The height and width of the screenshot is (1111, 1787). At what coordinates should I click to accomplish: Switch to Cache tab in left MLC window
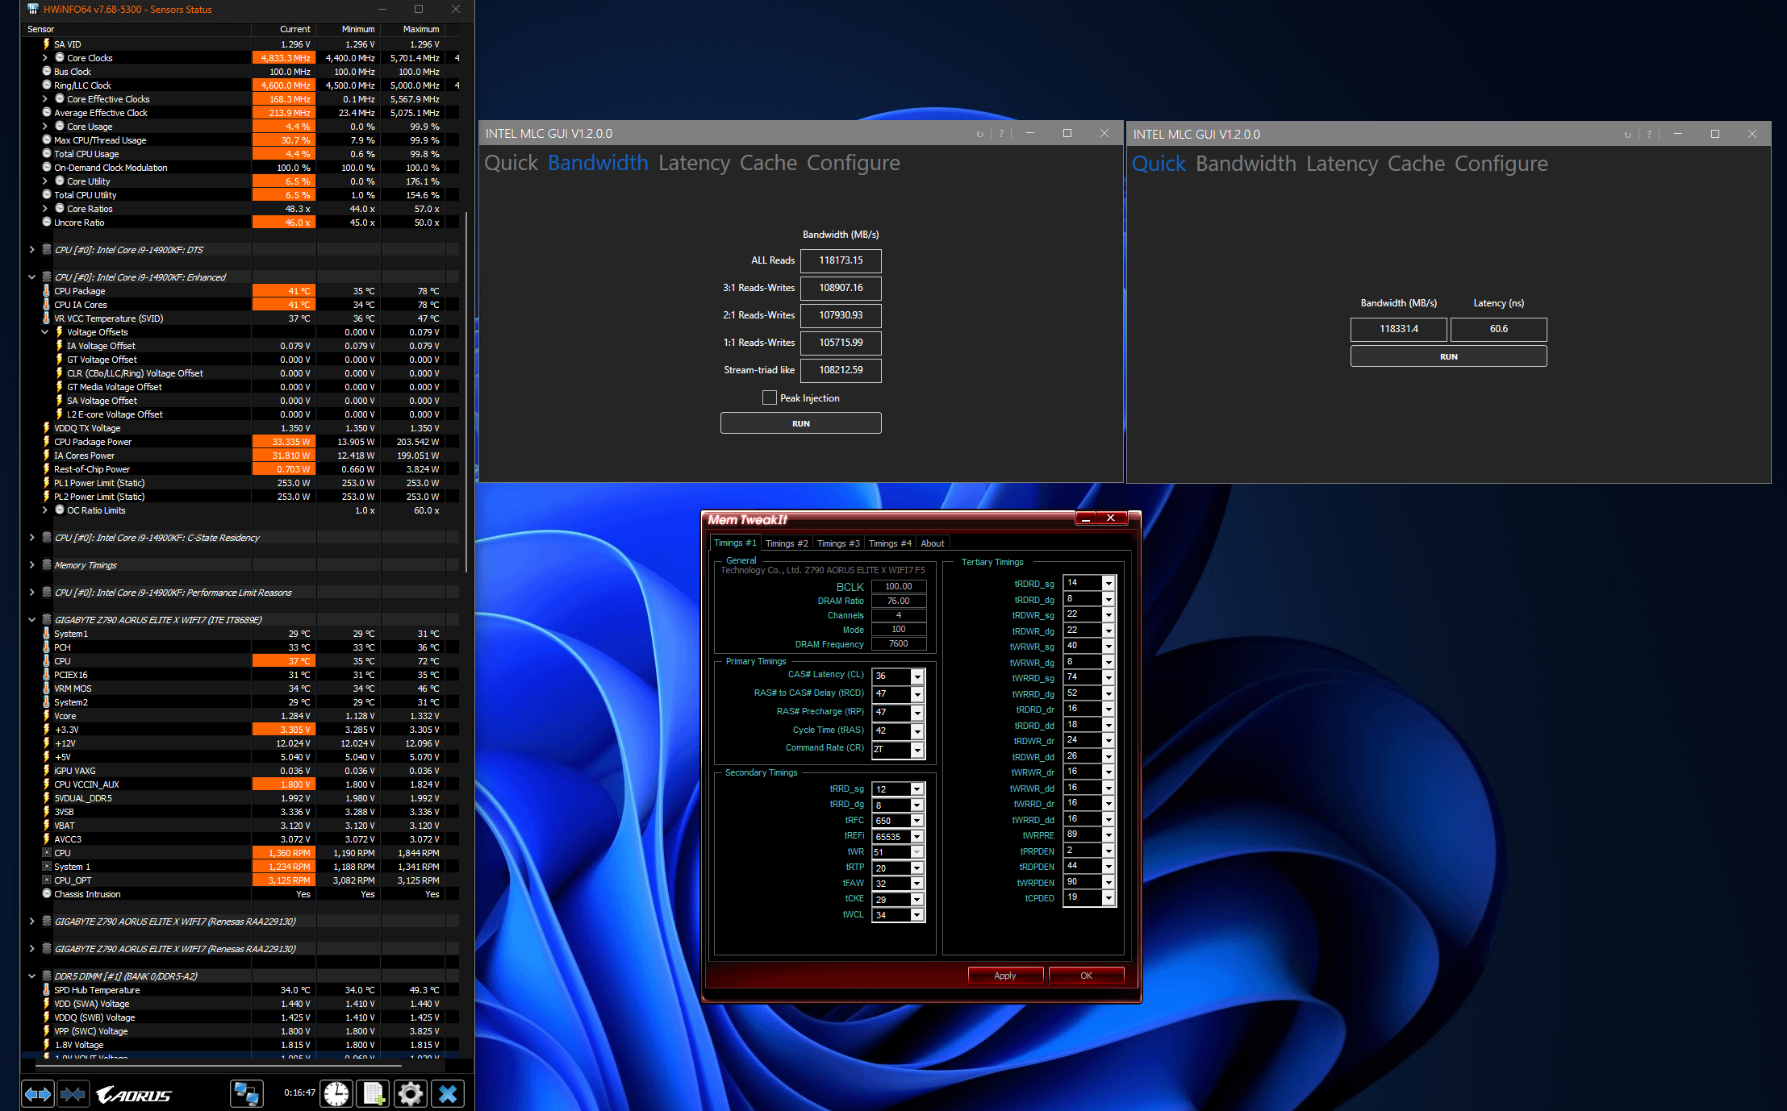click(768, 163)
